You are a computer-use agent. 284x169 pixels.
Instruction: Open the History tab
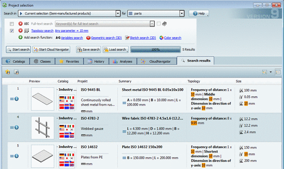(x=96, y=62)
